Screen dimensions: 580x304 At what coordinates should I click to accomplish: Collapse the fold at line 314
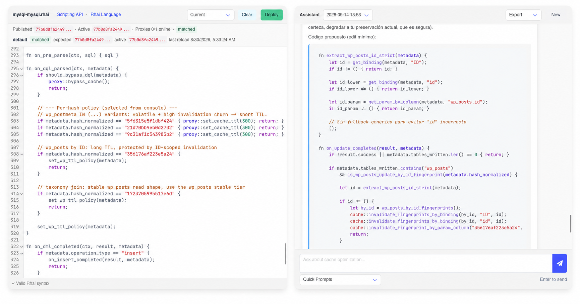coord(22,194)
